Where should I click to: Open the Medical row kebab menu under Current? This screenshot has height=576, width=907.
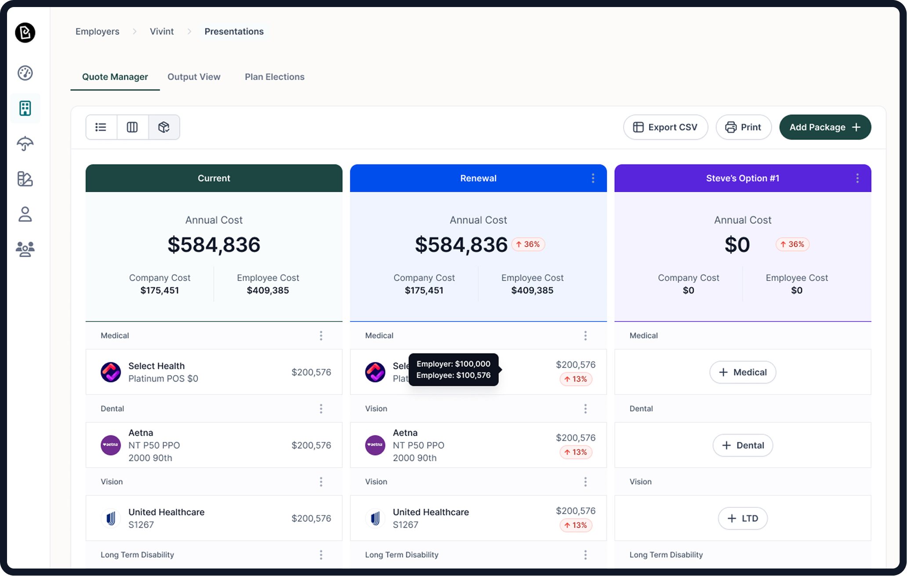point(321,335)
